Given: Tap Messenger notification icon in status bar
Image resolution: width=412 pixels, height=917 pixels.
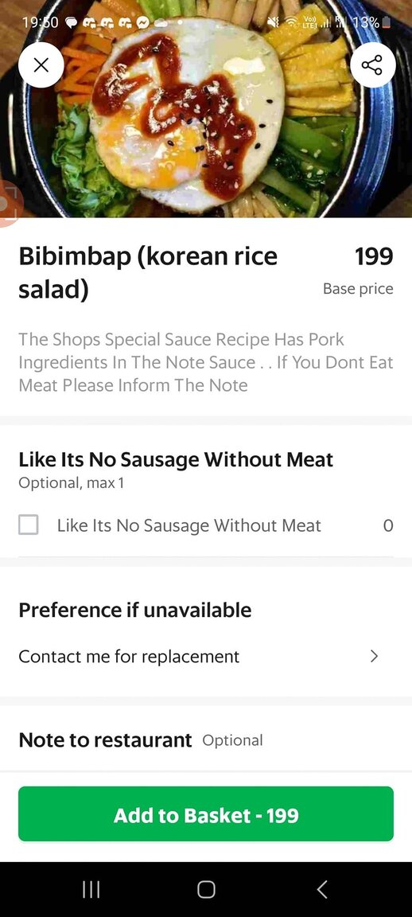Looking at the screenshot, I should [x=142, y=23].
